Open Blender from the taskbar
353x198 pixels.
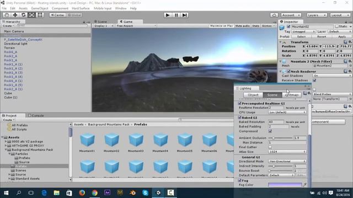(x=132, y=193)
